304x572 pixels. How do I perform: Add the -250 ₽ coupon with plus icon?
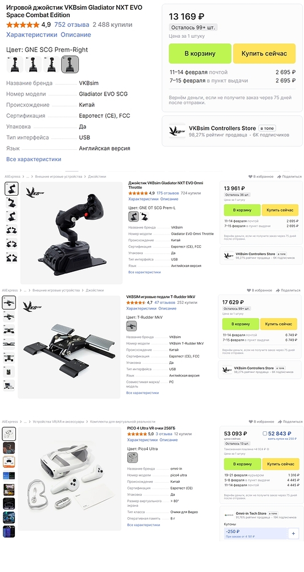(293, 533)
